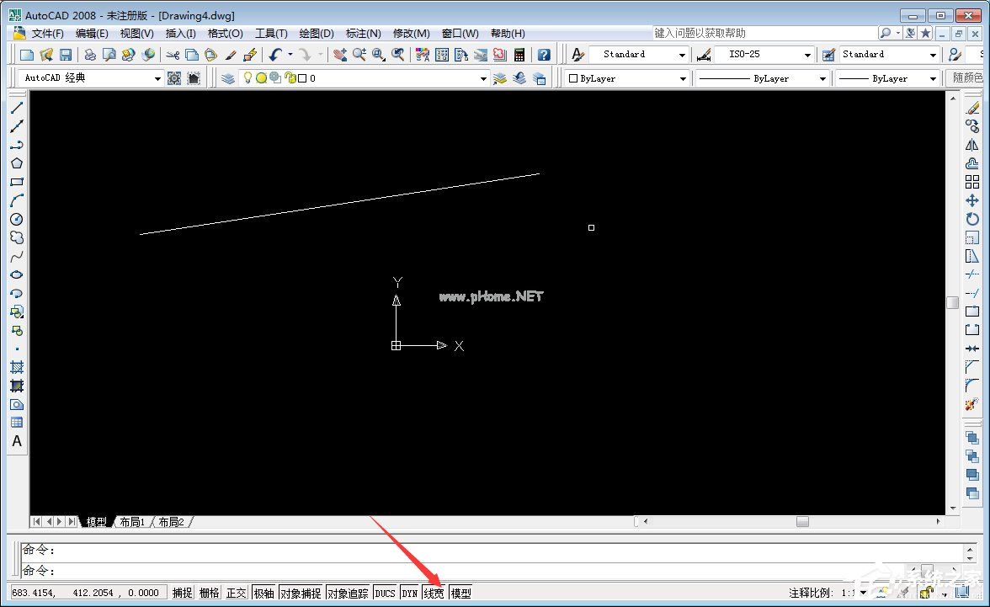The image size is (990, 607).
Task: Activate the Pan realtime hand icon
Action: pos(340,55)
